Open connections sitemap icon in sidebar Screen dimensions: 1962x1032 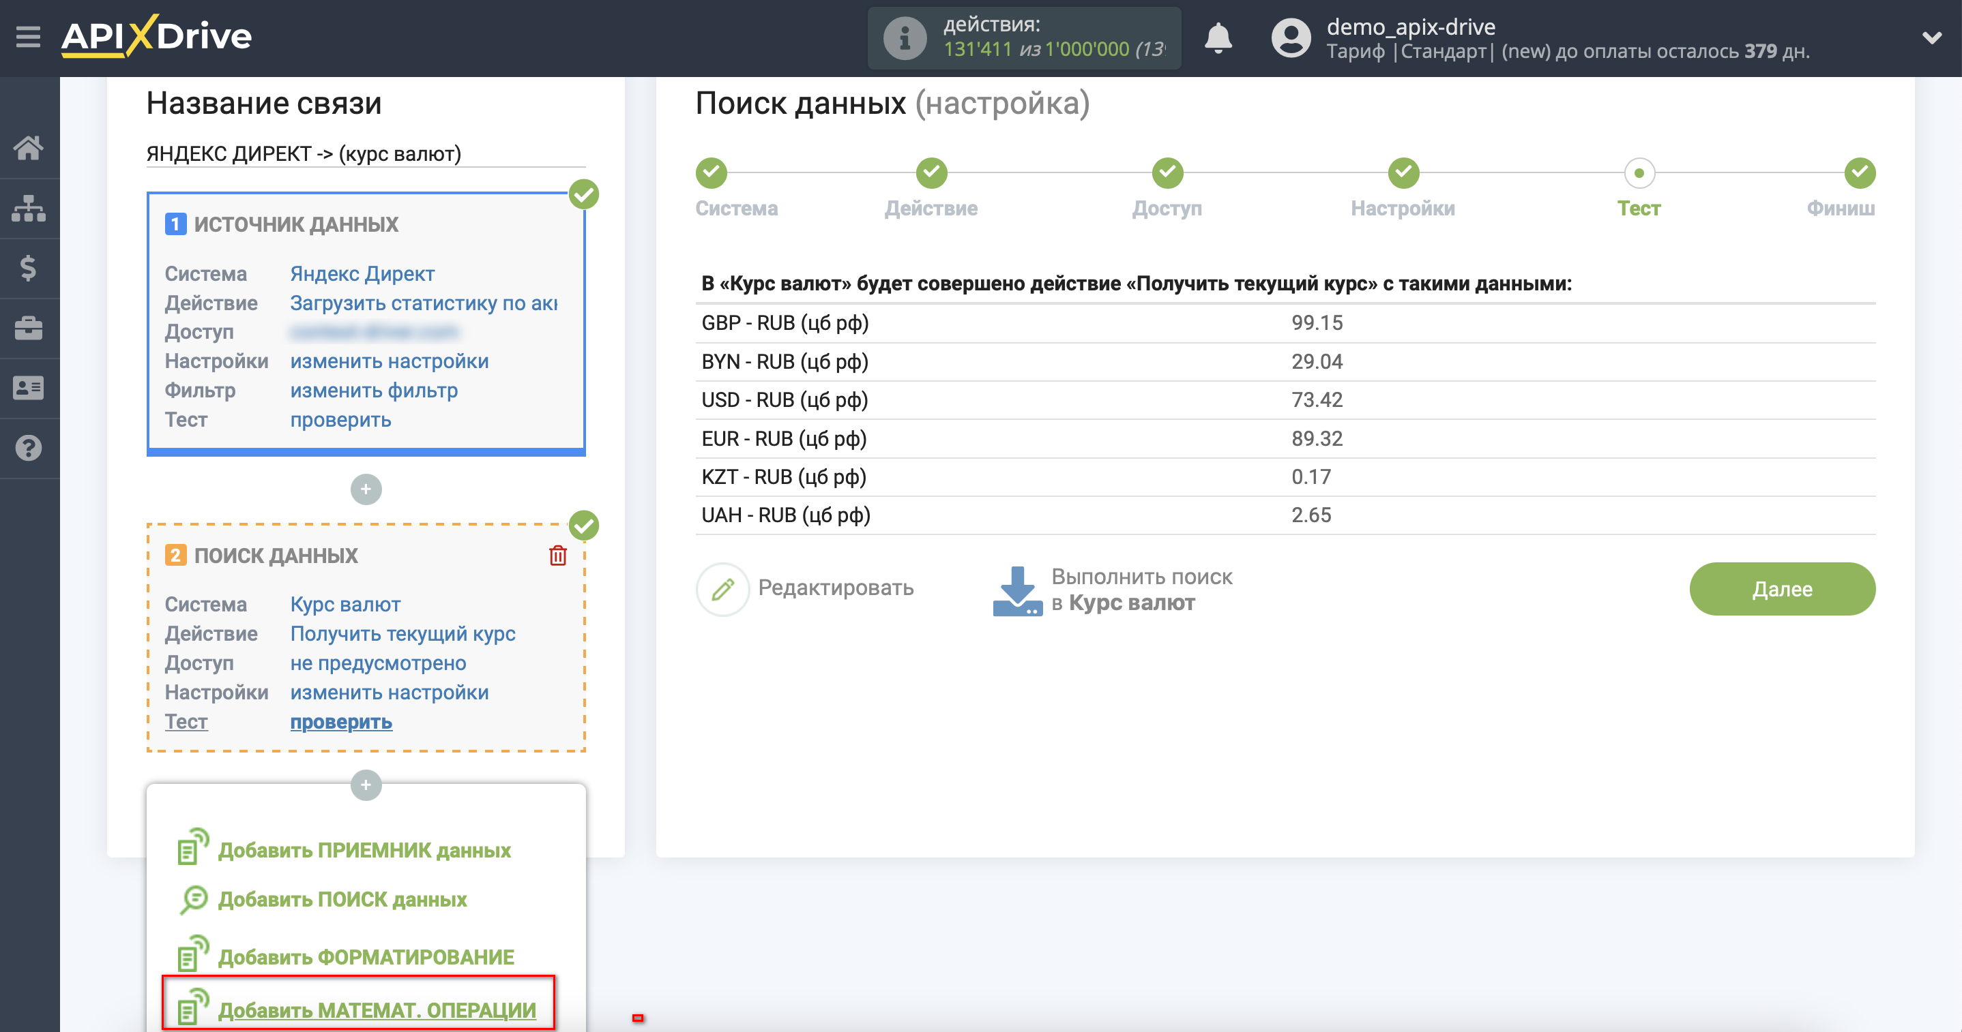pos(29,208)
